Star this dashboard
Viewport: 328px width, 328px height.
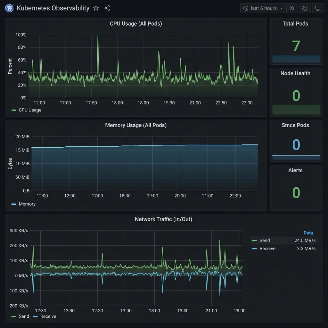(x=96, y=8)
